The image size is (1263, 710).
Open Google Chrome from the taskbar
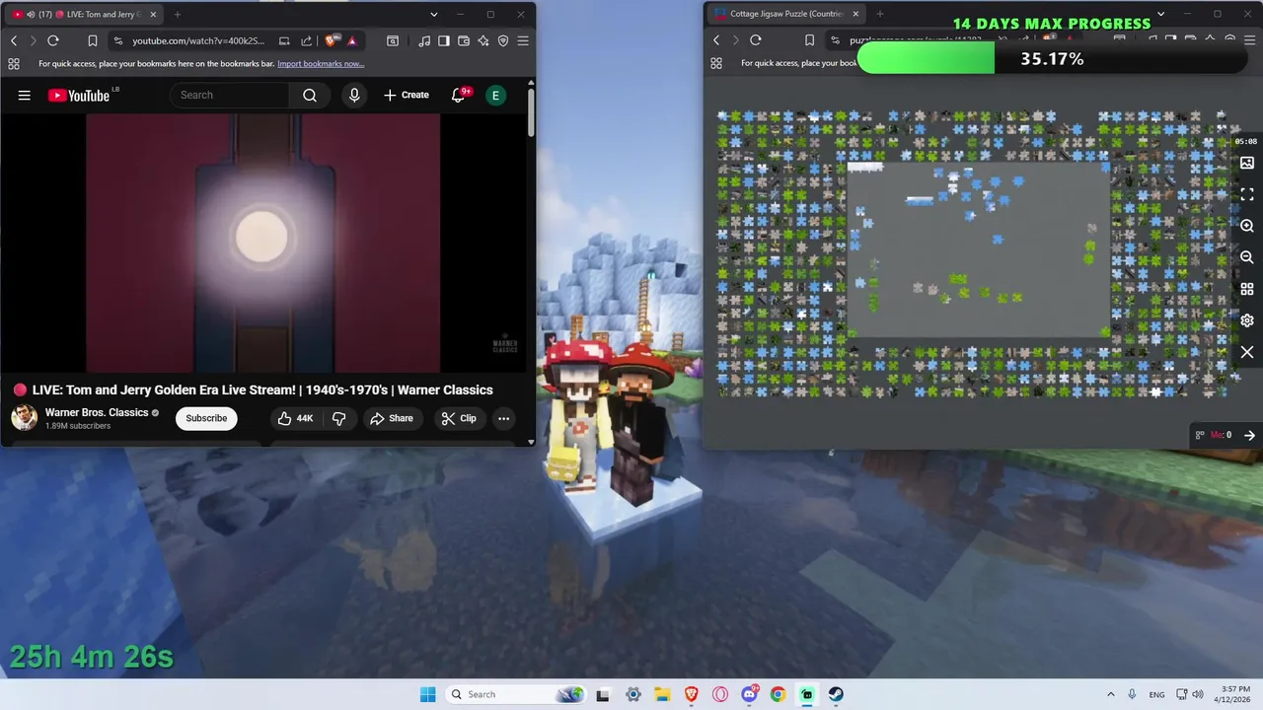[x=778, y=694]
